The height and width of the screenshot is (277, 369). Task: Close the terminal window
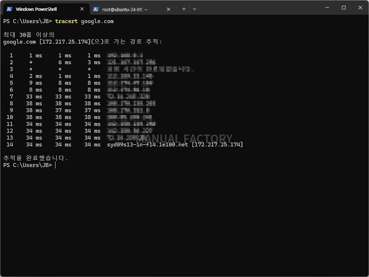[360, 8]
